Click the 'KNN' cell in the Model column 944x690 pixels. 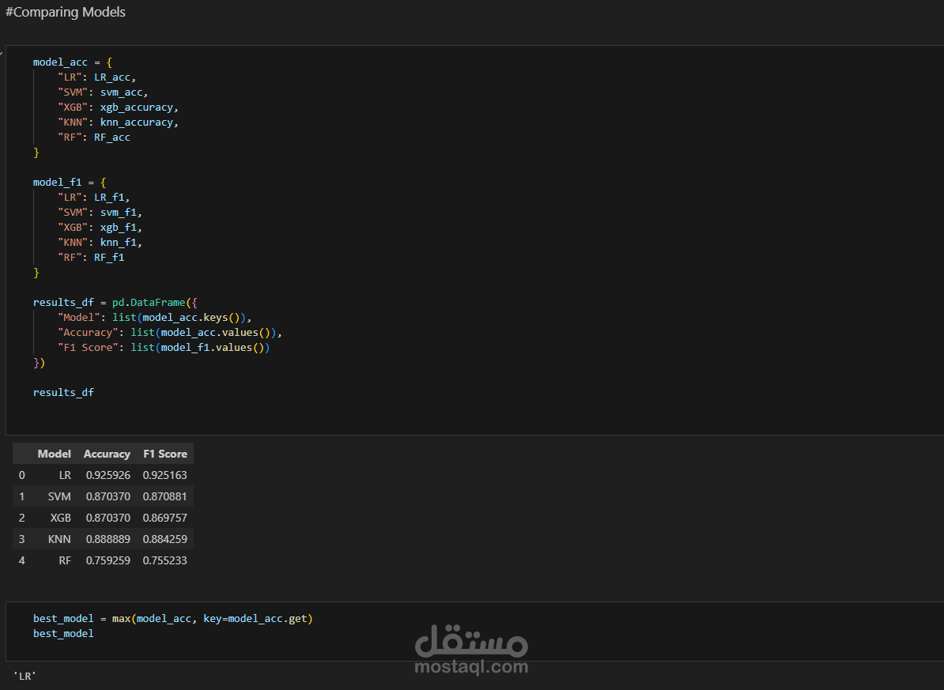pos(59,539)
